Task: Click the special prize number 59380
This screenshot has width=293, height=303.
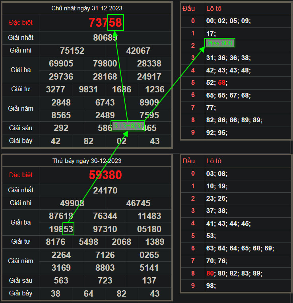Action: coord(105,175)
